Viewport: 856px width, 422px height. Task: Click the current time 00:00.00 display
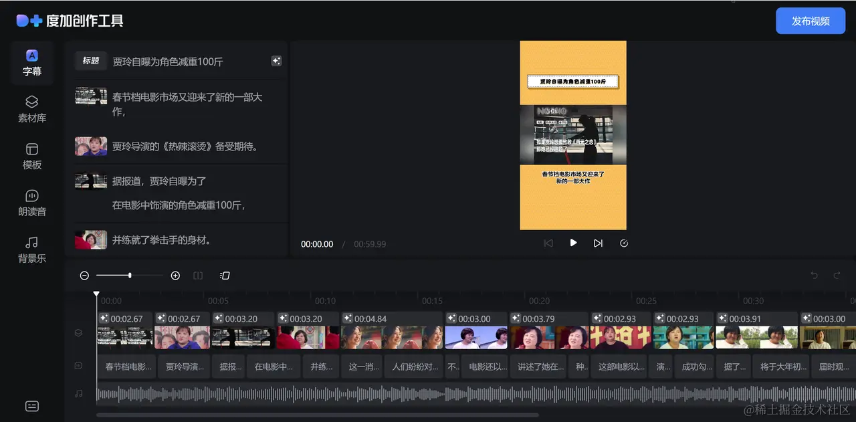coord(317,244)
